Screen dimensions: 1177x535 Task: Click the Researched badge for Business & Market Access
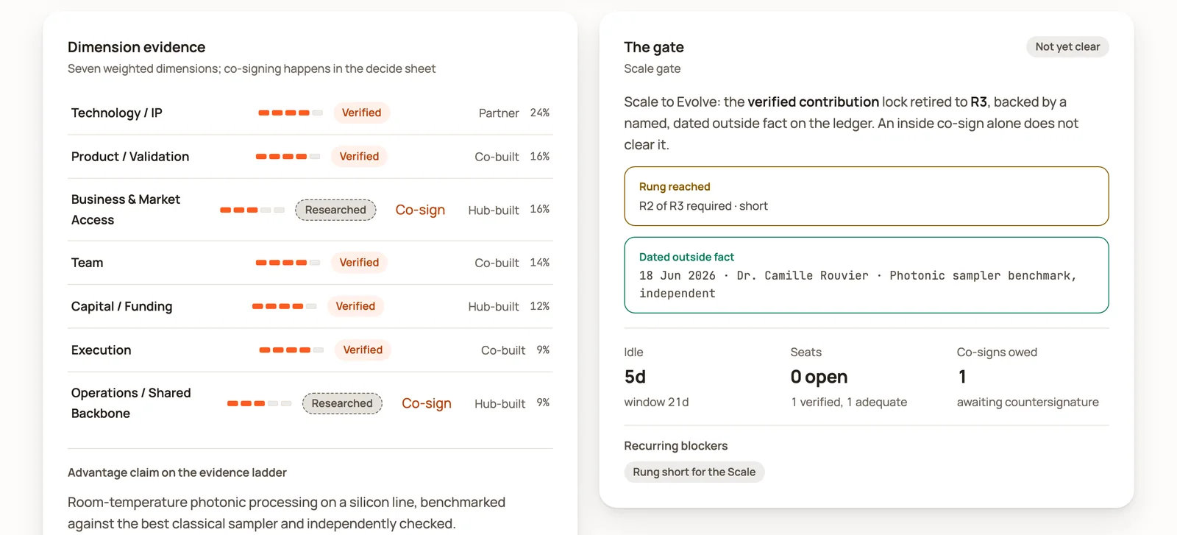coord(335,210)
